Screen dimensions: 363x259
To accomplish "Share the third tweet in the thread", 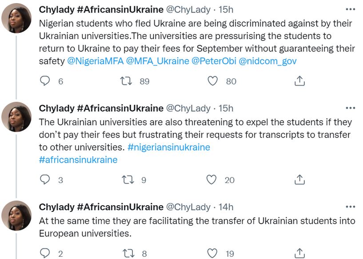I will pos(300,253).
